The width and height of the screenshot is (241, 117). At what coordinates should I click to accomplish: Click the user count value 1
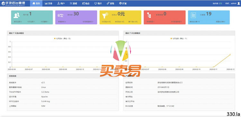pos(30,14)
